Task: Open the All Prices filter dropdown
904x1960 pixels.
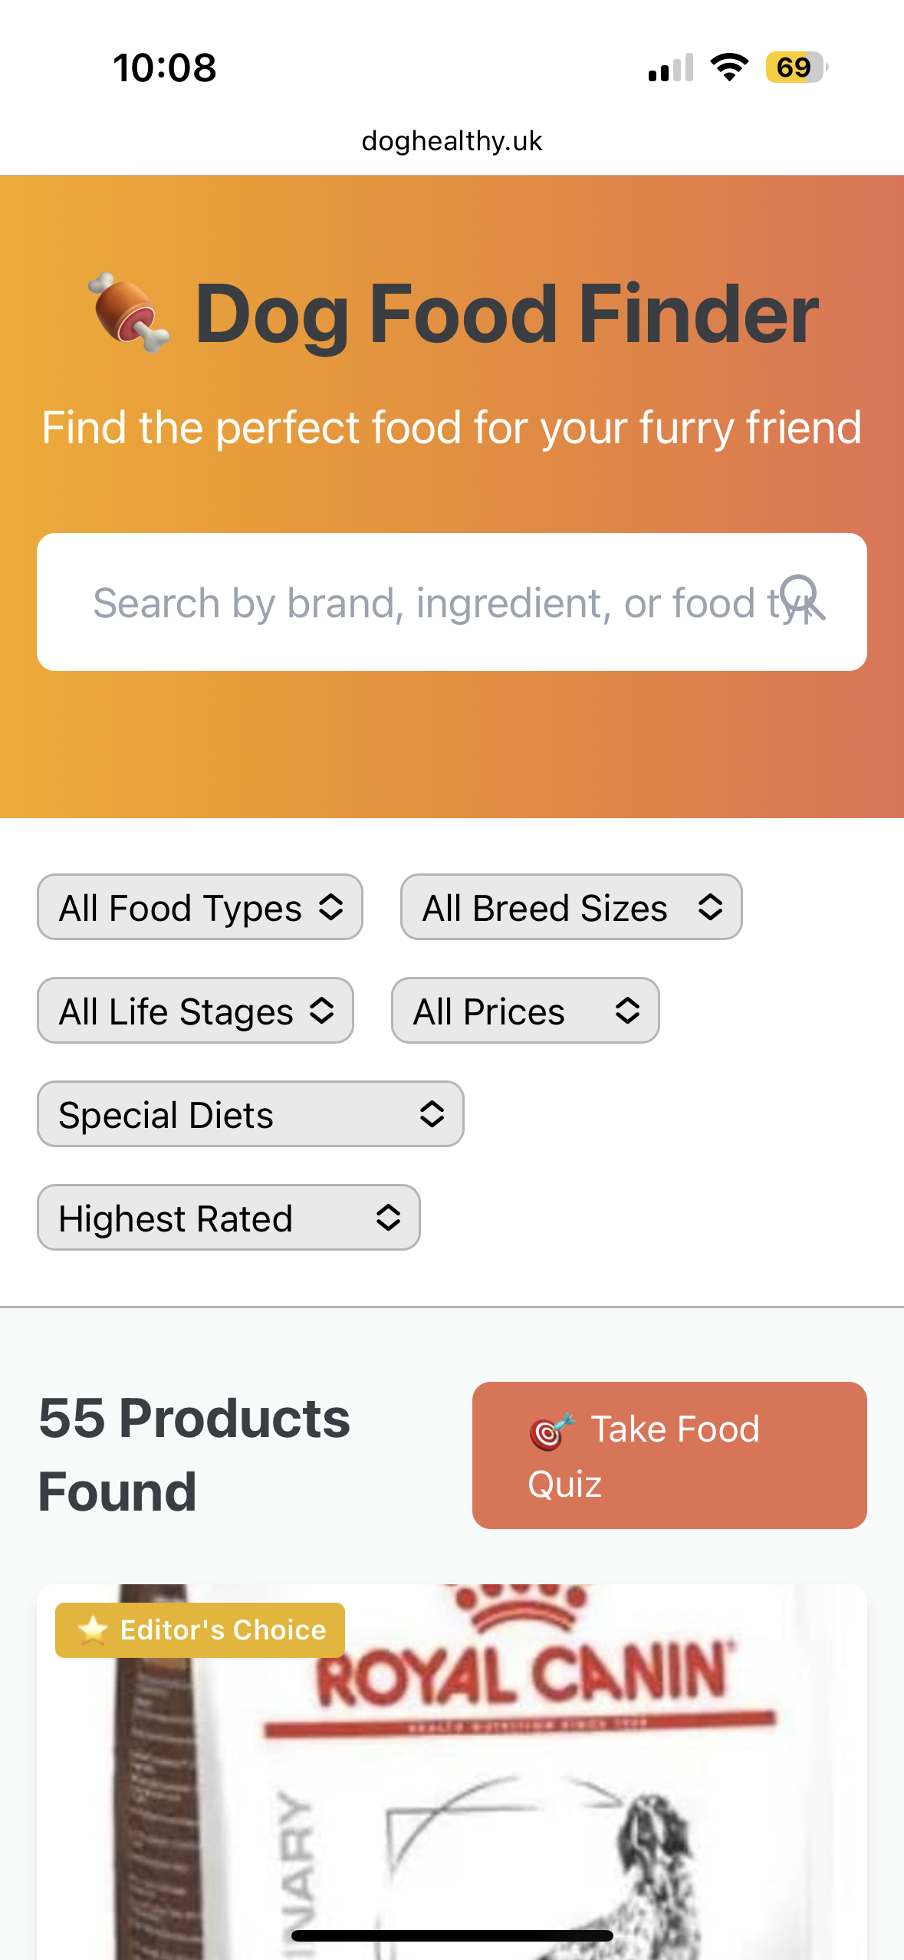Action: (x=525, y=1011)
